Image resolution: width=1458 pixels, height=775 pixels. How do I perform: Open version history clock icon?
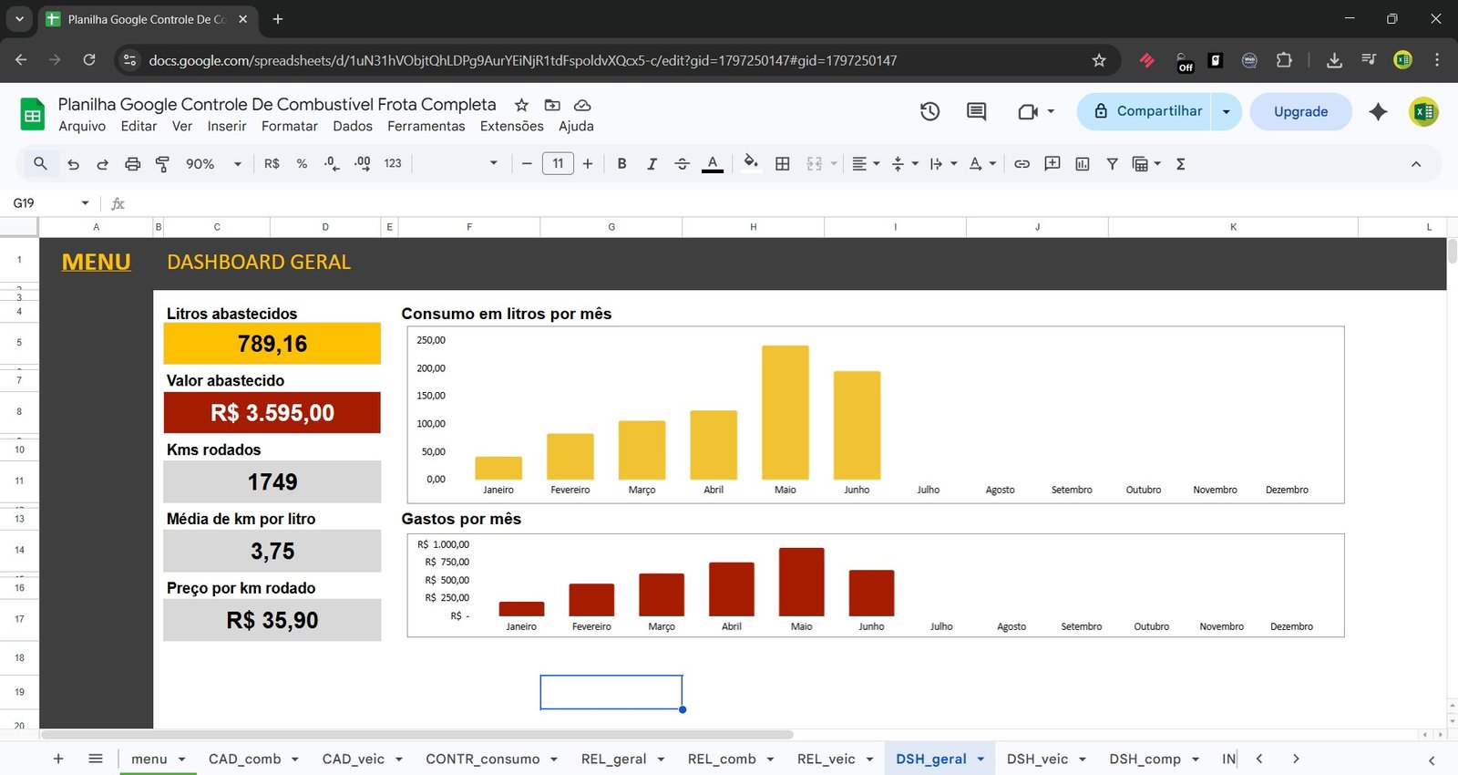(929, 111)
